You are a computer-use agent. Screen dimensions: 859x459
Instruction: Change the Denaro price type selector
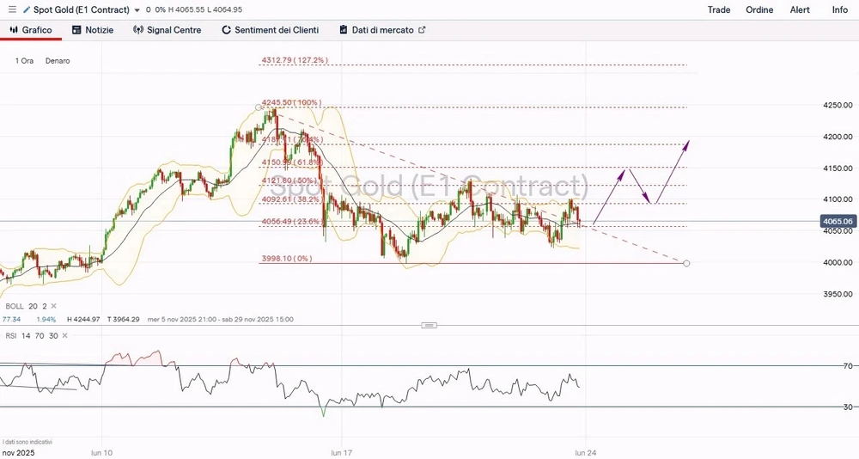tap(58, 61)
